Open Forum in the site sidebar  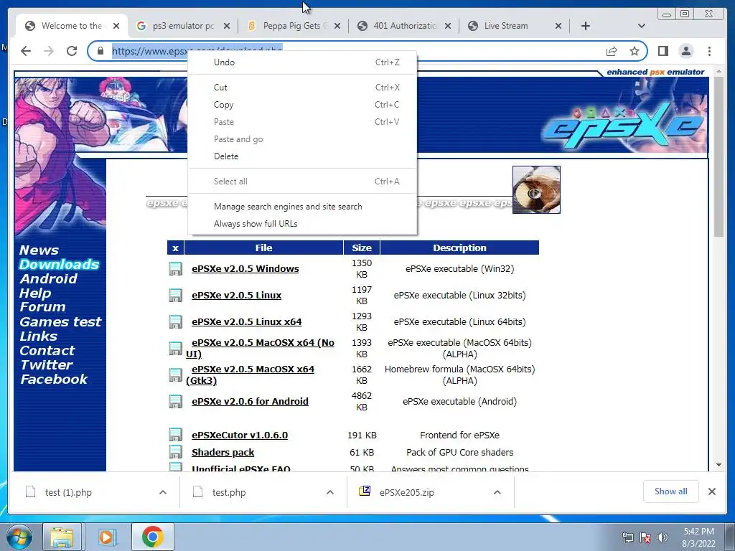tap(42, 307)
